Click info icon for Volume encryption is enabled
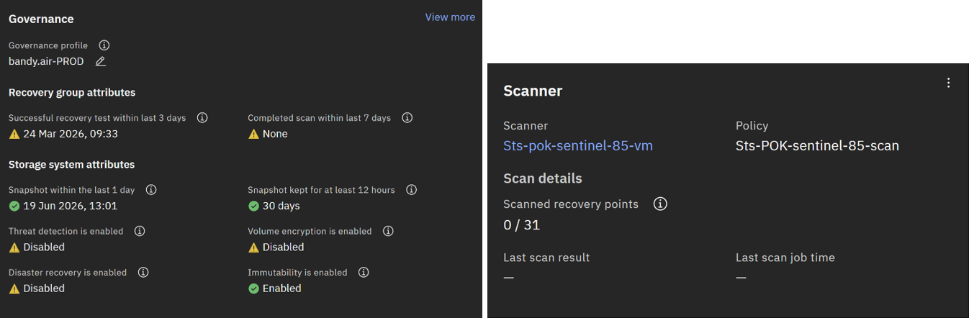Image resolution: width=969 pixels, height=318 pixels. [x=388, y=231]
